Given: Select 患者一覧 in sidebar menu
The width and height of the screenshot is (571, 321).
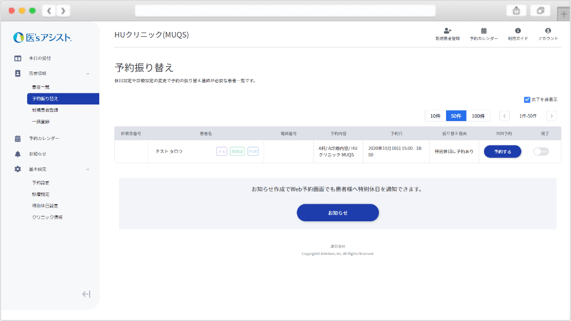Looking at the screenshot, I should 41,87.
